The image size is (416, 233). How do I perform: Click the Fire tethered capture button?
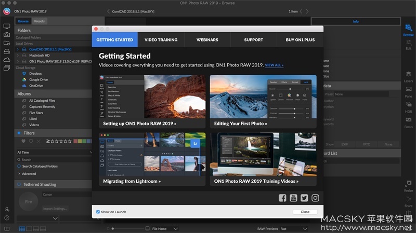click(x=29, y=202)
